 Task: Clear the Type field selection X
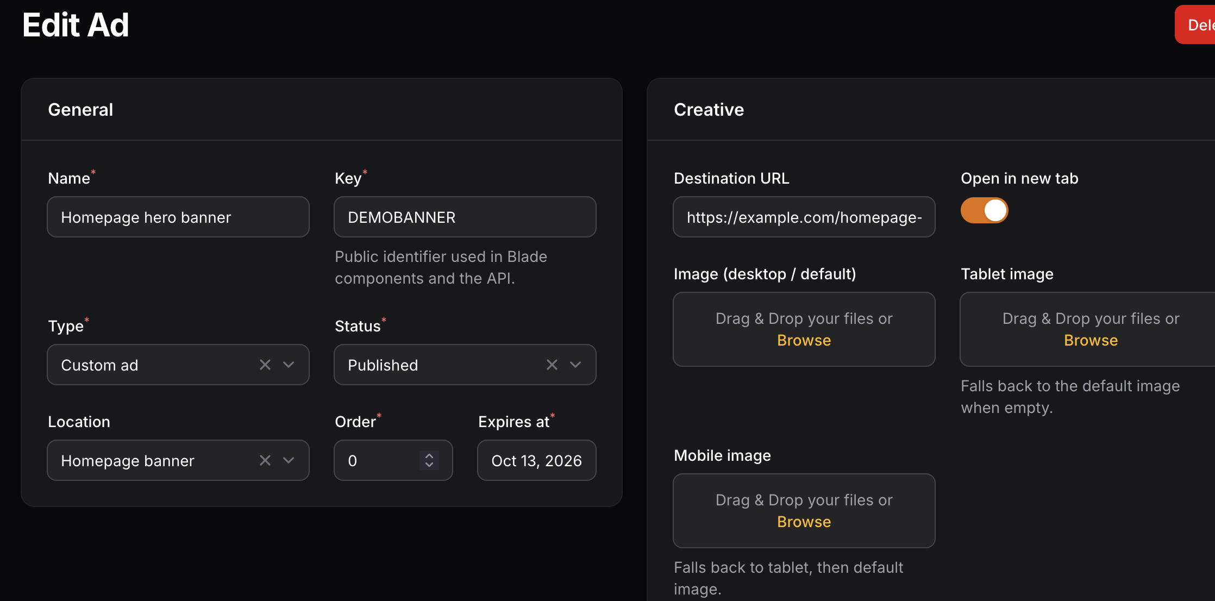coord(265,365)
